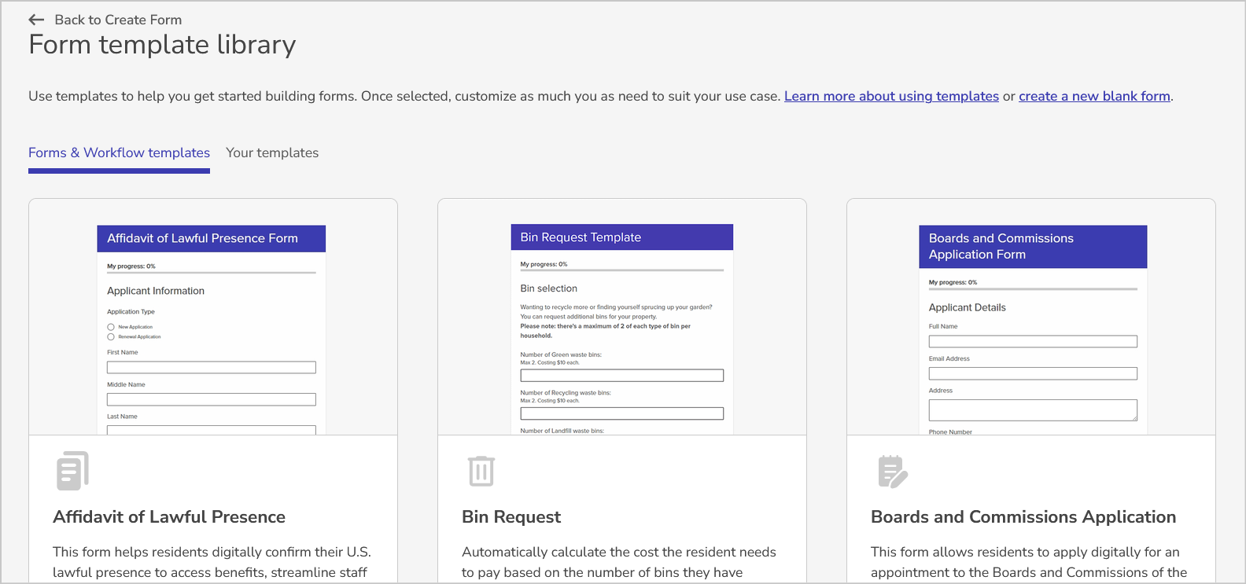Go back to Create Form
Screen dimensions: 1246x584
pyautogui.click(x=118, y=20)
